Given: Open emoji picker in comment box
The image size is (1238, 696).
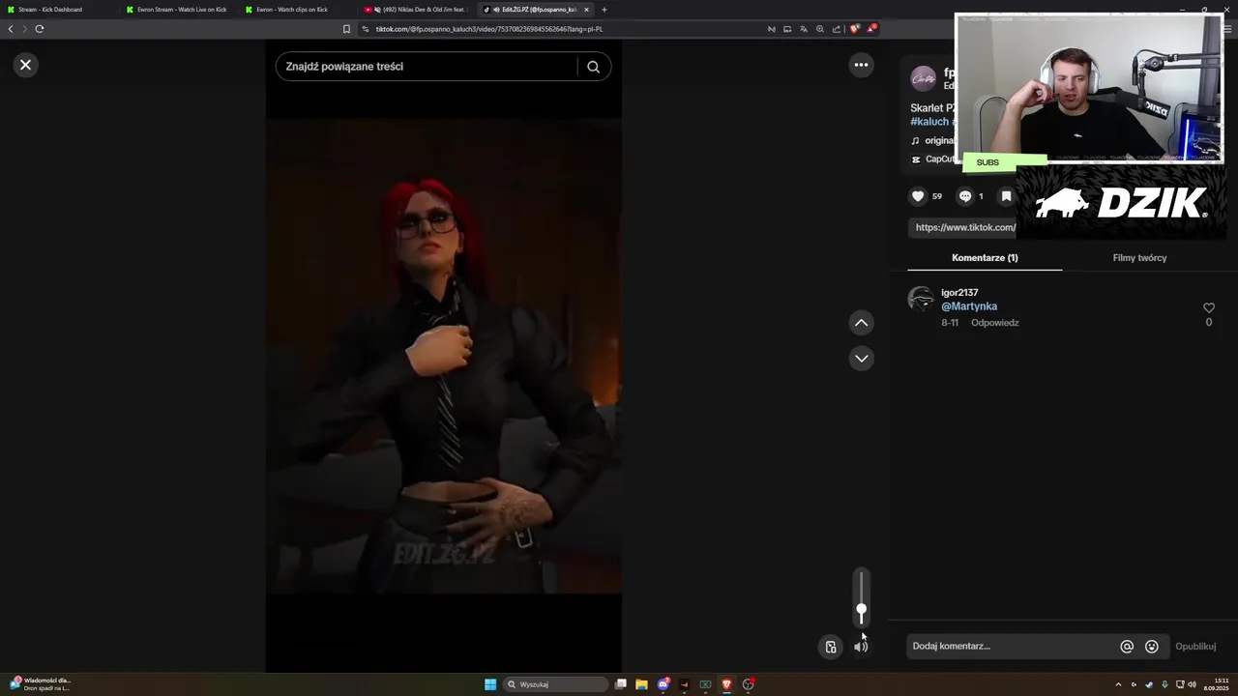Looking at the screenshot, I should pos(1151,647).
